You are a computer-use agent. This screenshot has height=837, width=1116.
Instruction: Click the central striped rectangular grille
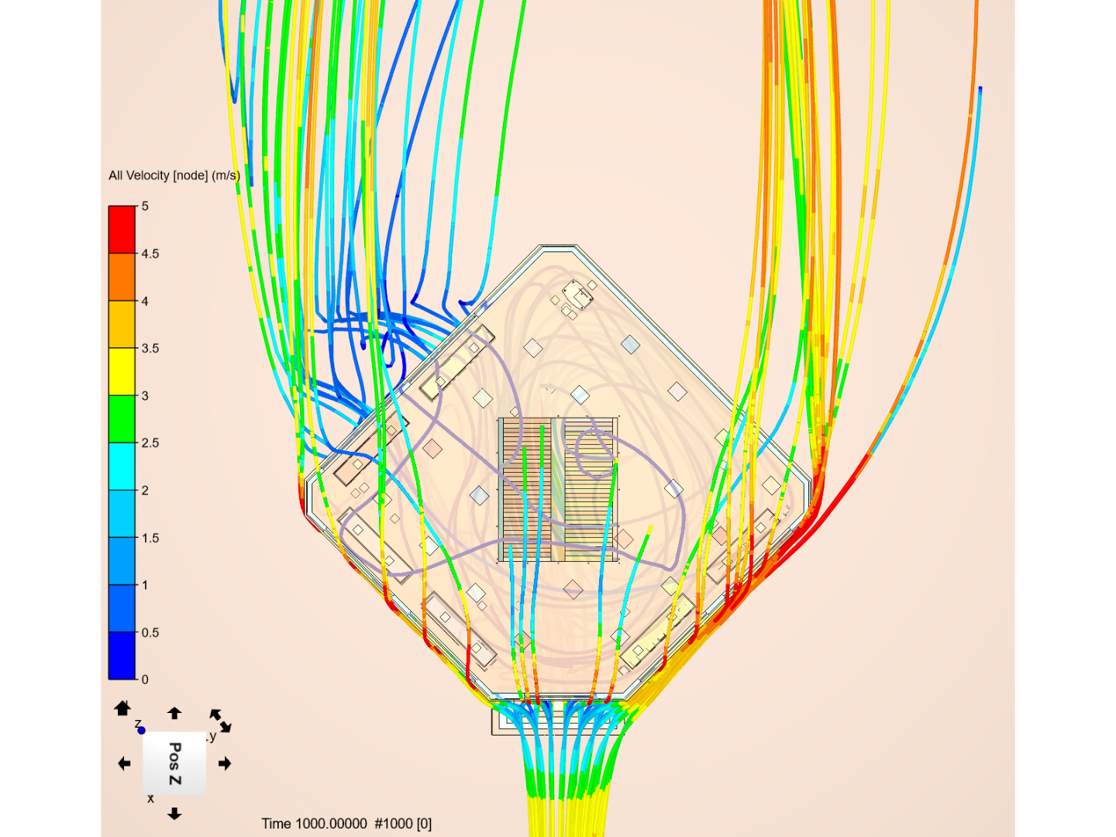pos(558,490)
